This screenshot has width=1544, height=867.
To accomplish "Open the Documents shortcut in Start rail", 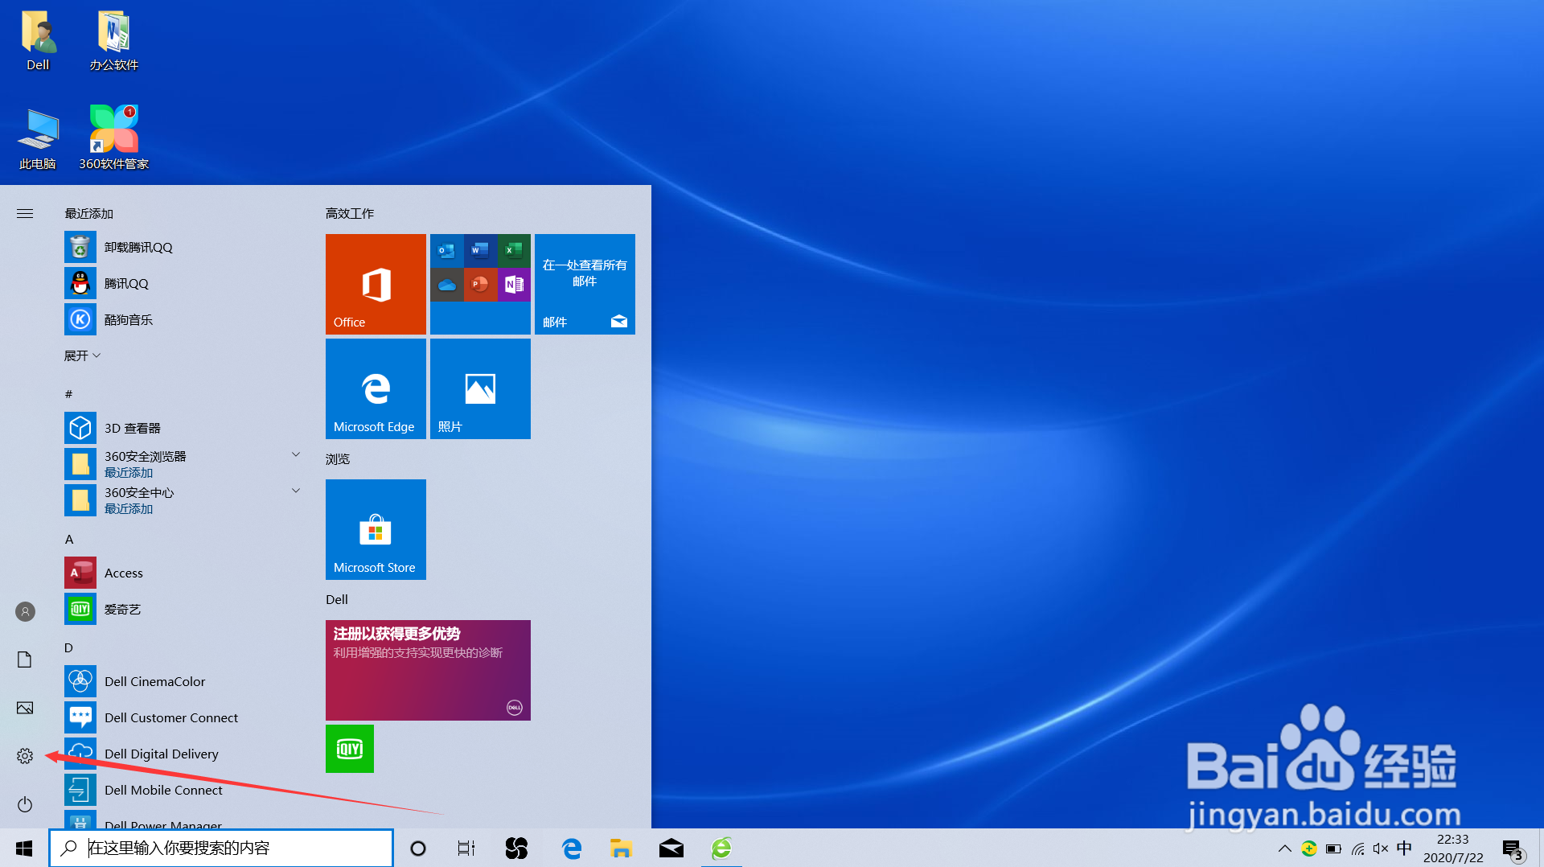I will point(25,659).
